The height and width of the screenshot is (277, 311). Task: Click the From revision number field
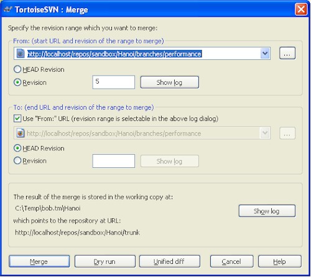click(x=114, y=82)
